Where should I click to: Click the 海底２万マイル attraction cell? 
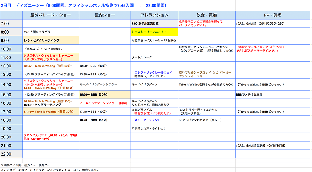(x=154, y=111)
